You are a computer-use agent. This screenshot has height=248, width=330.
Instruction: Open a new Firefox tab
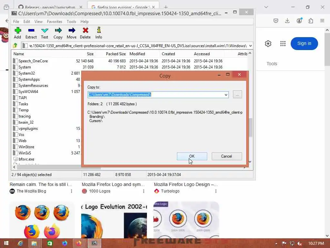(x=166, y=7)
